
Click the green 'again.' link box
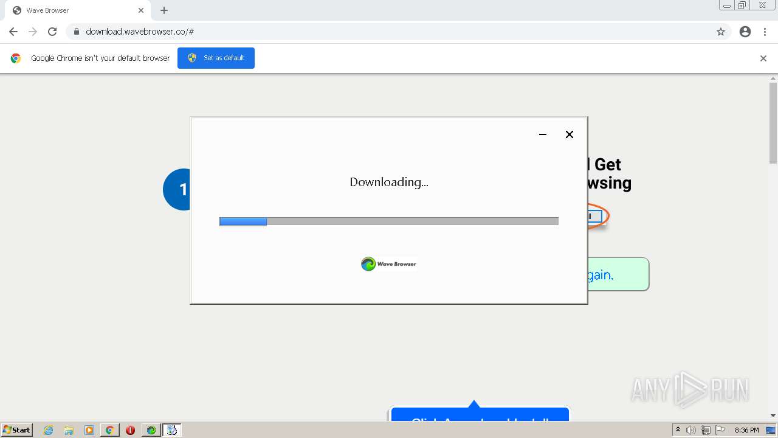pos(618,274)
